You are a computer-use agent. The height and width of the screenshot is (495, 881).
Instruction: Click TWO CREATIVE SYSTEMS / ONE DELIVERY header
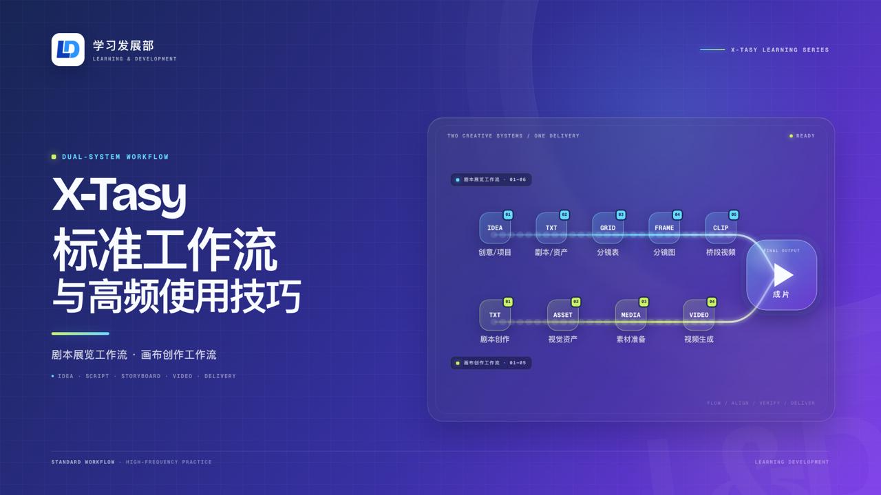pyautogui.click(x=513, y=136)
